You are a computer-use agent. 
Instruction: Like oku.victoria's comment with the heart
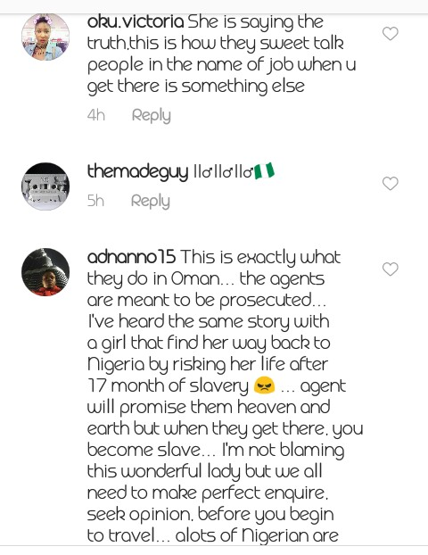[391, 34]
